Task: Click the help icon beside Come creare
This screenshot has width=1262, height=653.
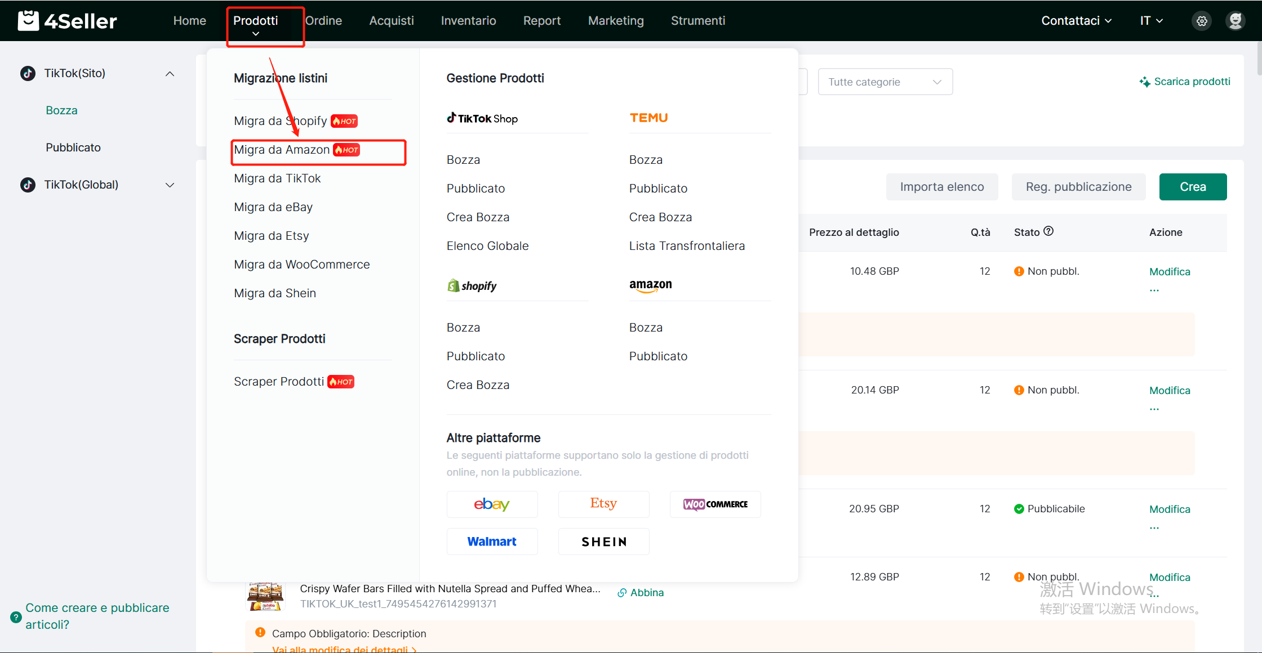Action: 16,617
